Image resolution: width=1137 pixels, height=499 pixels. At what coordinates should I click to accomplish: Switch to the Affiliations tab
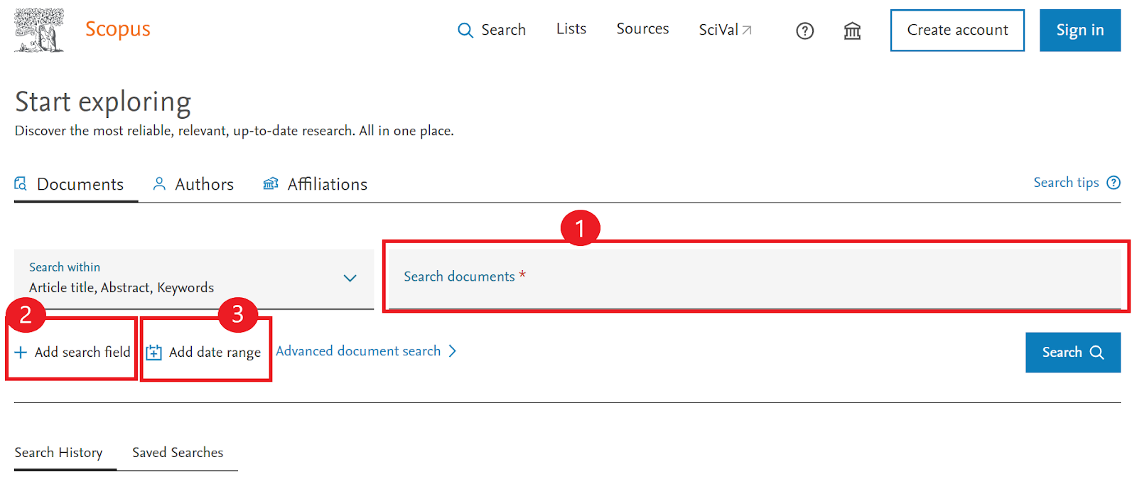[x=315, y=185]
